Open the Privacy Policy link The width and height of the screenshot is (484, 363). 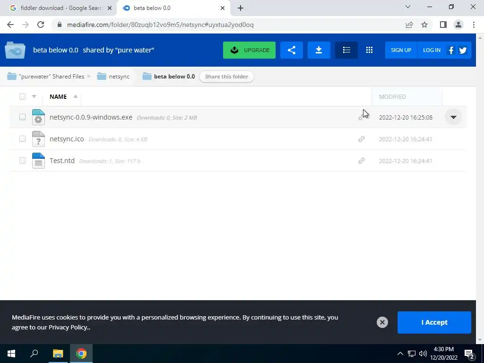click(x=68, y=327)
